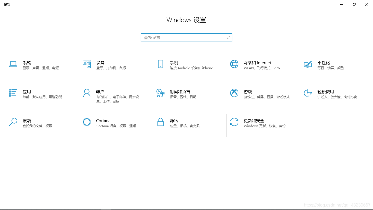The width and height of the screenshot is (373, 210).
Task: Click the text 位置、相机、麦克风
Action: point(185,126)
